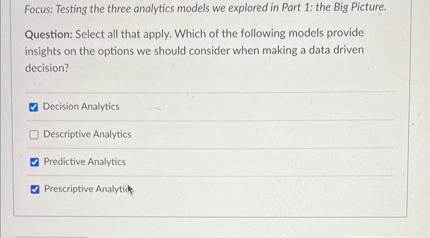This screenshot has width=430, height=238.
Task: Select the Decision Analytics answer option
Action: pyautogui.click(x=81, y=107)
